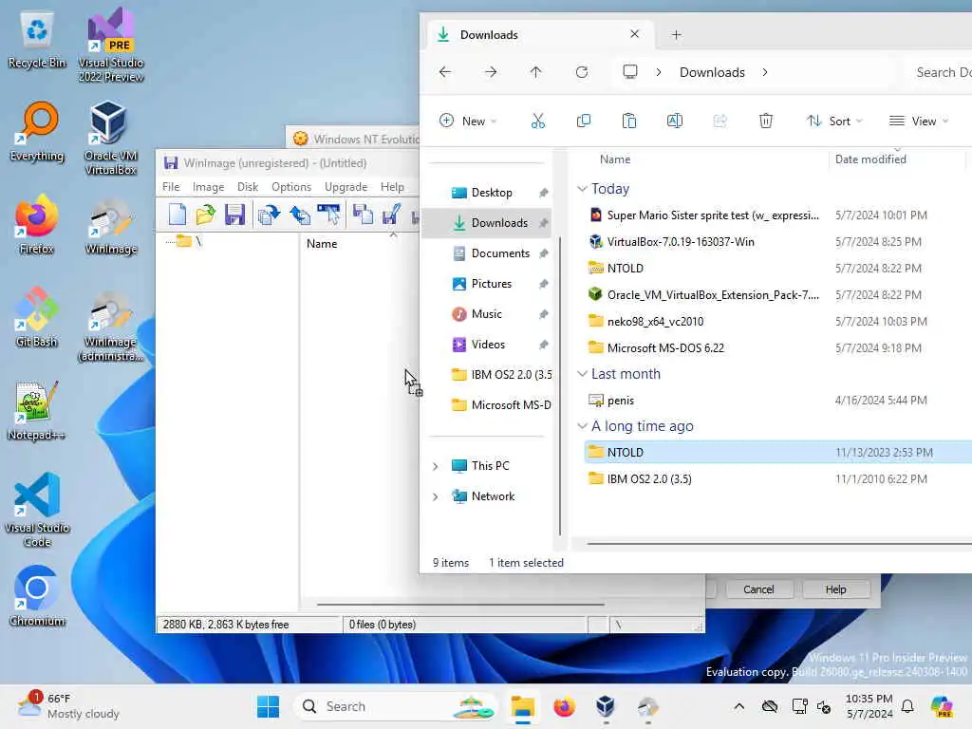Refresh the Downloads folder view

(582, 72)
